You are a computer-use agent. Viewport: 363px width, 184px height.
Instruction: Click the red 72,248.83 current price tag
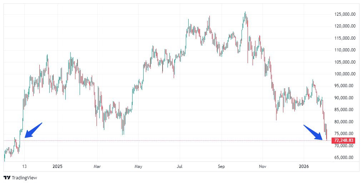pyautogui.click(x=343, y=140)
